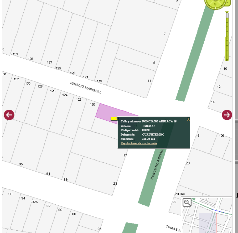Click the yellow tag marker on parcel

[x=114, y=118]
